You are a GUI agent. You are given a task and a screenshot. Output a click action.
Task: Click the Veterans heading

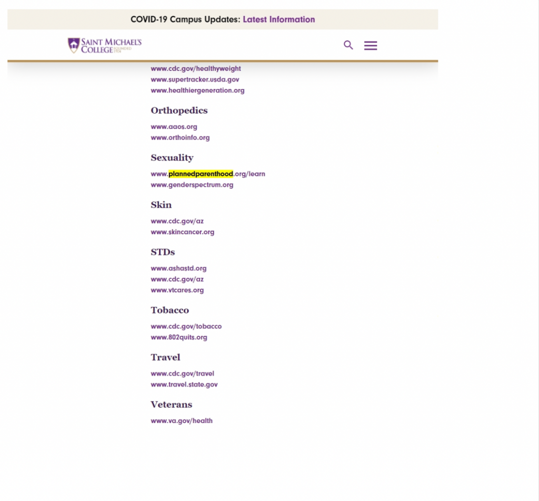click(x=172, y=405)
